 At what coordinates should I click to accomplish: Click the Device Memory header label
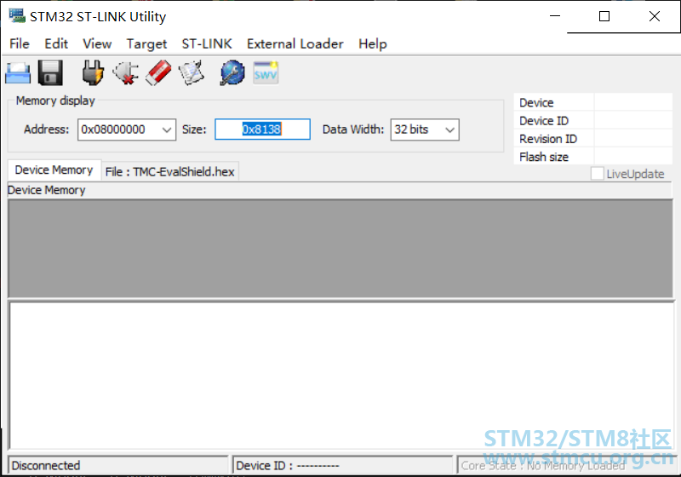tap(47, 190)
